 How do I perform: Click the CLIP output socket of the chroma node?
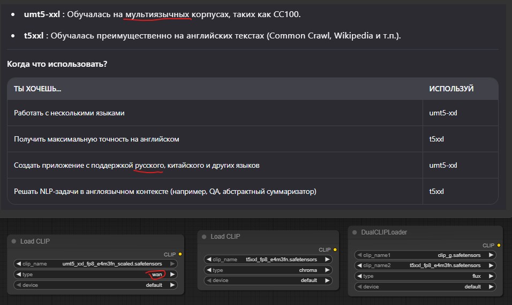(335, 249)
